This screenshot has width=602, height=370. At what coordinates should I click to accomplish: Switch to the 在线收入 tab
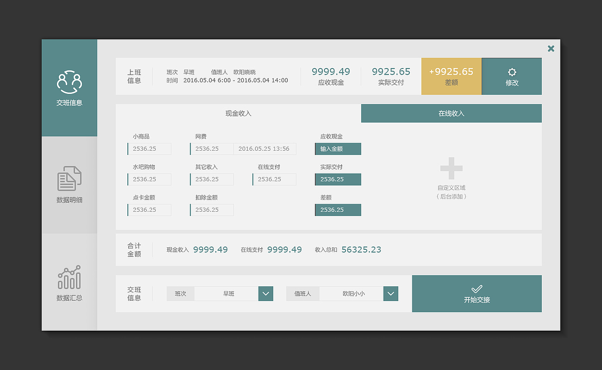451,113
